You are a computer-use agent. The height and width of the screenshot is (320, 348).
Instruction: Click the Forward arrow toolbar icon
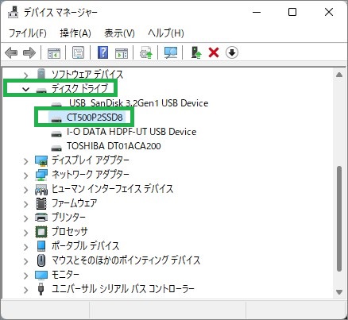(29, 52)
